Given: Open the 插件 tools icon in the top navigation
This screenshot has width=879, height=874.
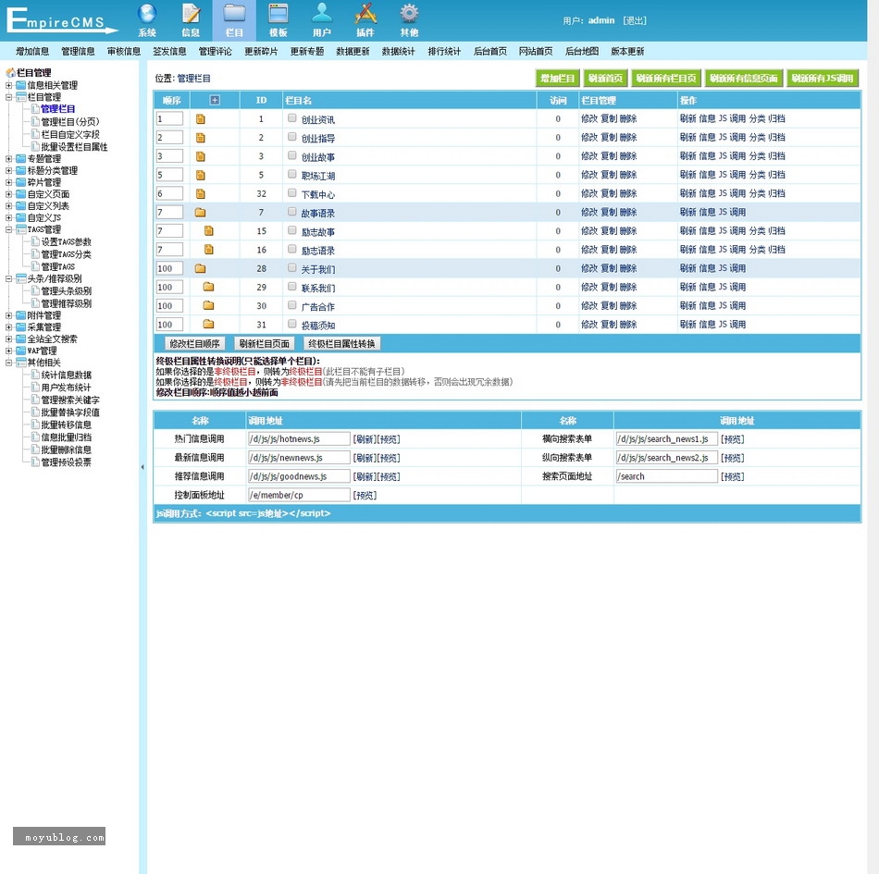Looking at the screenshot, I should point(365,14).
